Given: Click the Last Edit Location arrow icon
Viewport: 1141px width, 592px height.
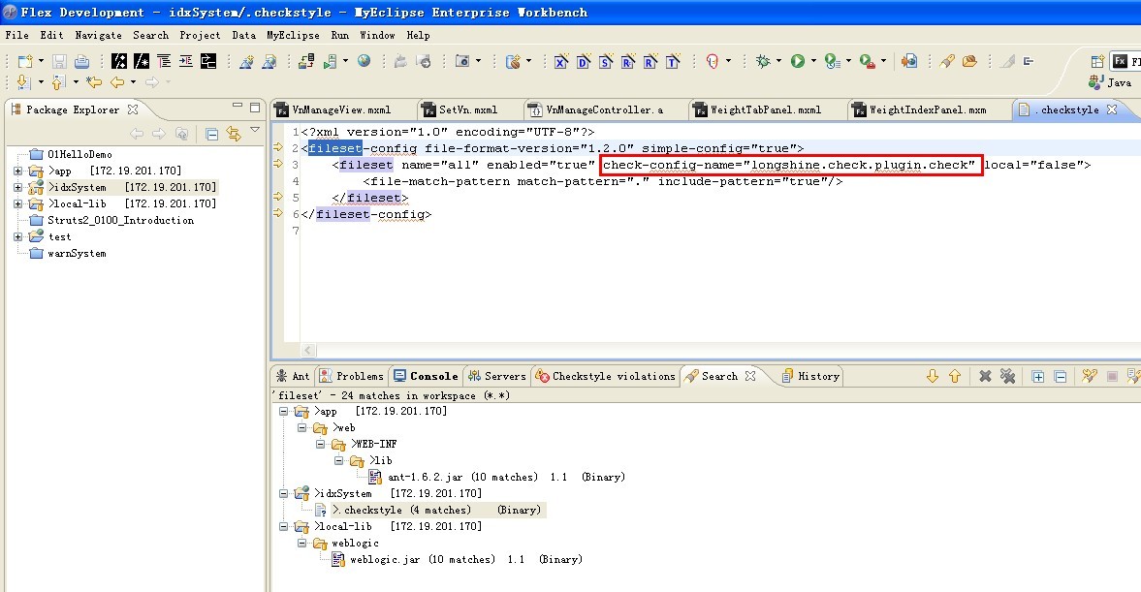Looking at the screenshot, I should click(x=94, y=82).
